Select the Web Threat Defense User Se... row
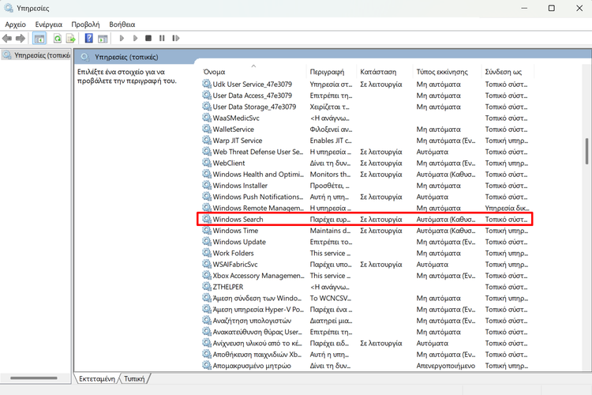 click(365, 152)
